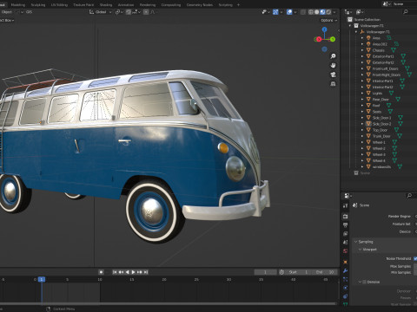Open viewport shading options dropdown
Screen dimensions: 417x312
334,12
